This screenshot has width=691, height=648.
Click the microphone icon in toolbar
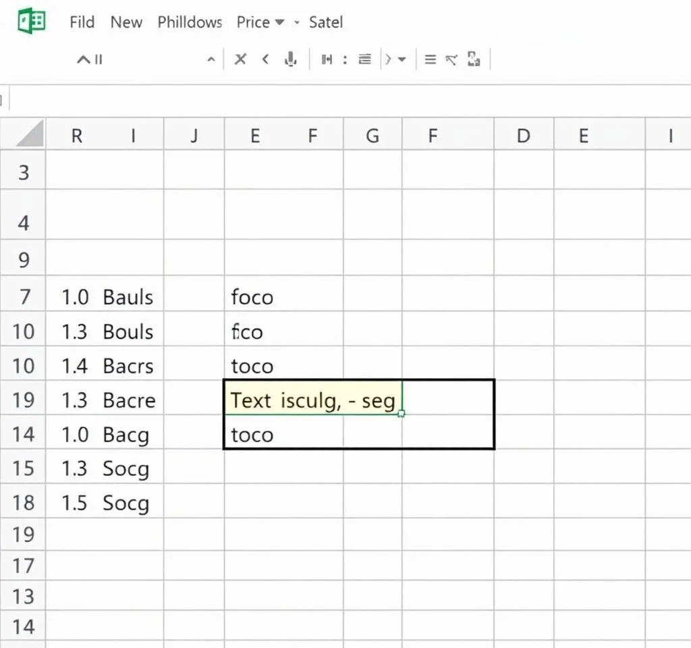pos(291,59)
